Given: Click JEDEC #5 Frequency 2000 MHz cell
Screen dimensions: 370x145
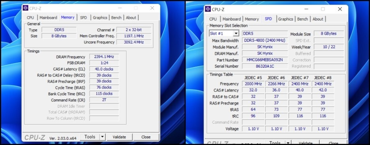Looking at the screenshot, I should coord(253,84).
